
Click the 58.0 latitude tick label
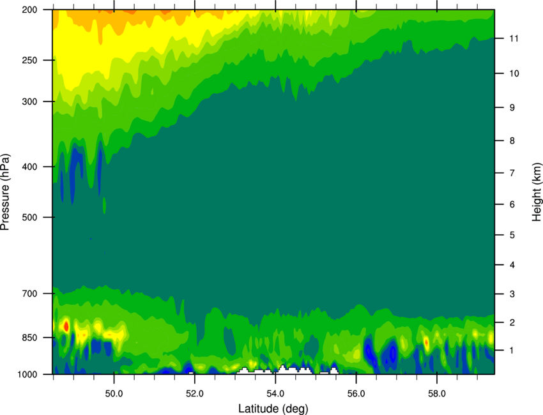pos(437,394)
